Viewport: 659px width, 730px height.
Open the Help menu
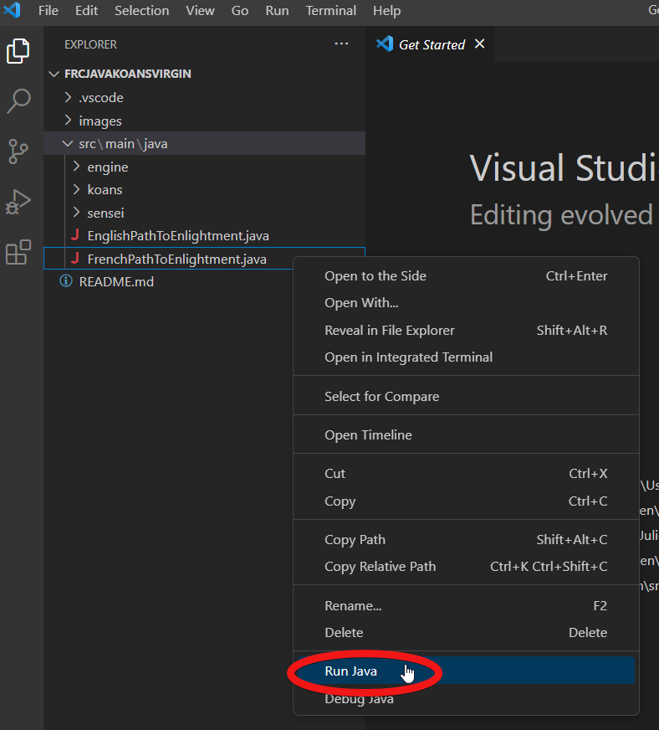pos(386,10)
